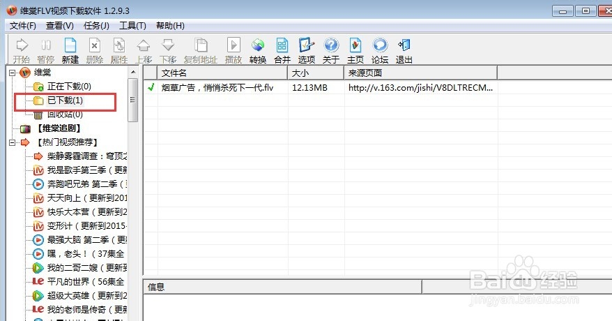This screenshot has height=321, width=612.
Task: Select file 烟草广告，悄悄杀死下一代.flv
Action: (x=217, y=88)
